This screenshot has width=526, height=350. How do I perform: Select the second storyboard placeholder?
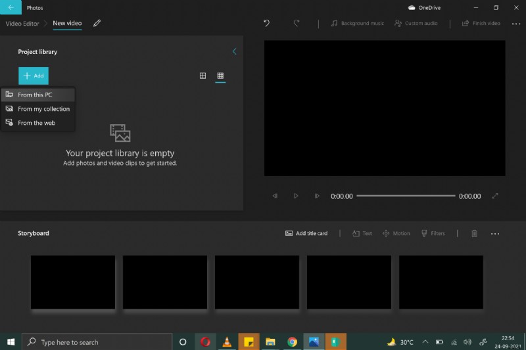click(165, 282)
